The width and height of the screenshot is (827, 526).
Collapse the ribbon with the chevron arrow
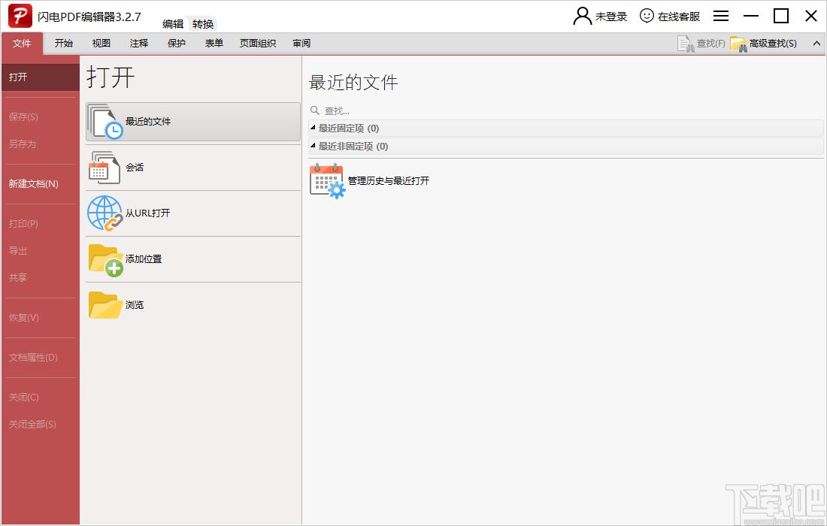(816, 44)
